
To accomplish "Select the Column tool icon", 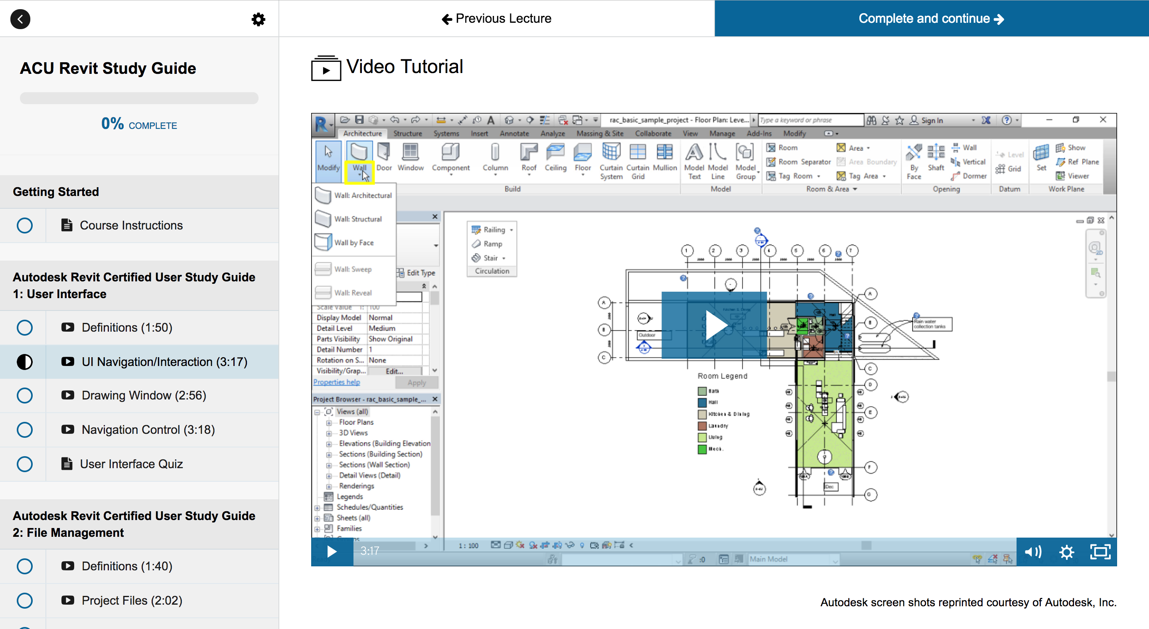I will click(x=495, y=152).
